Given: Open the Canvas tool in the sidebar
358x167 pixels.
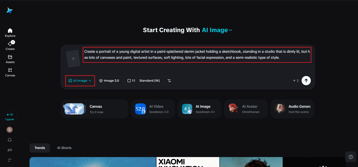Looking at the screenshot, I should [x=10, y=72].
